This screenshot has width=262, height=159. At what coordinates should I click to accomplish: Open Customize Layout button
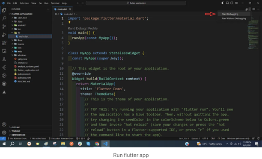click(236, 3)
